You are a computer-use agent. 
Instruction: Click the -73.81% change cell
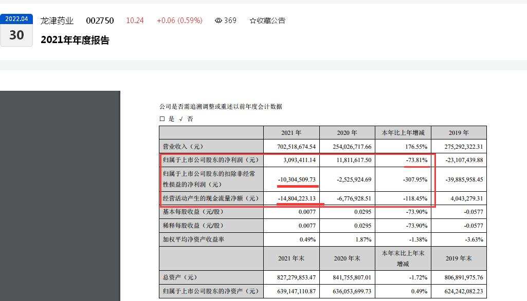coord(417,160)
